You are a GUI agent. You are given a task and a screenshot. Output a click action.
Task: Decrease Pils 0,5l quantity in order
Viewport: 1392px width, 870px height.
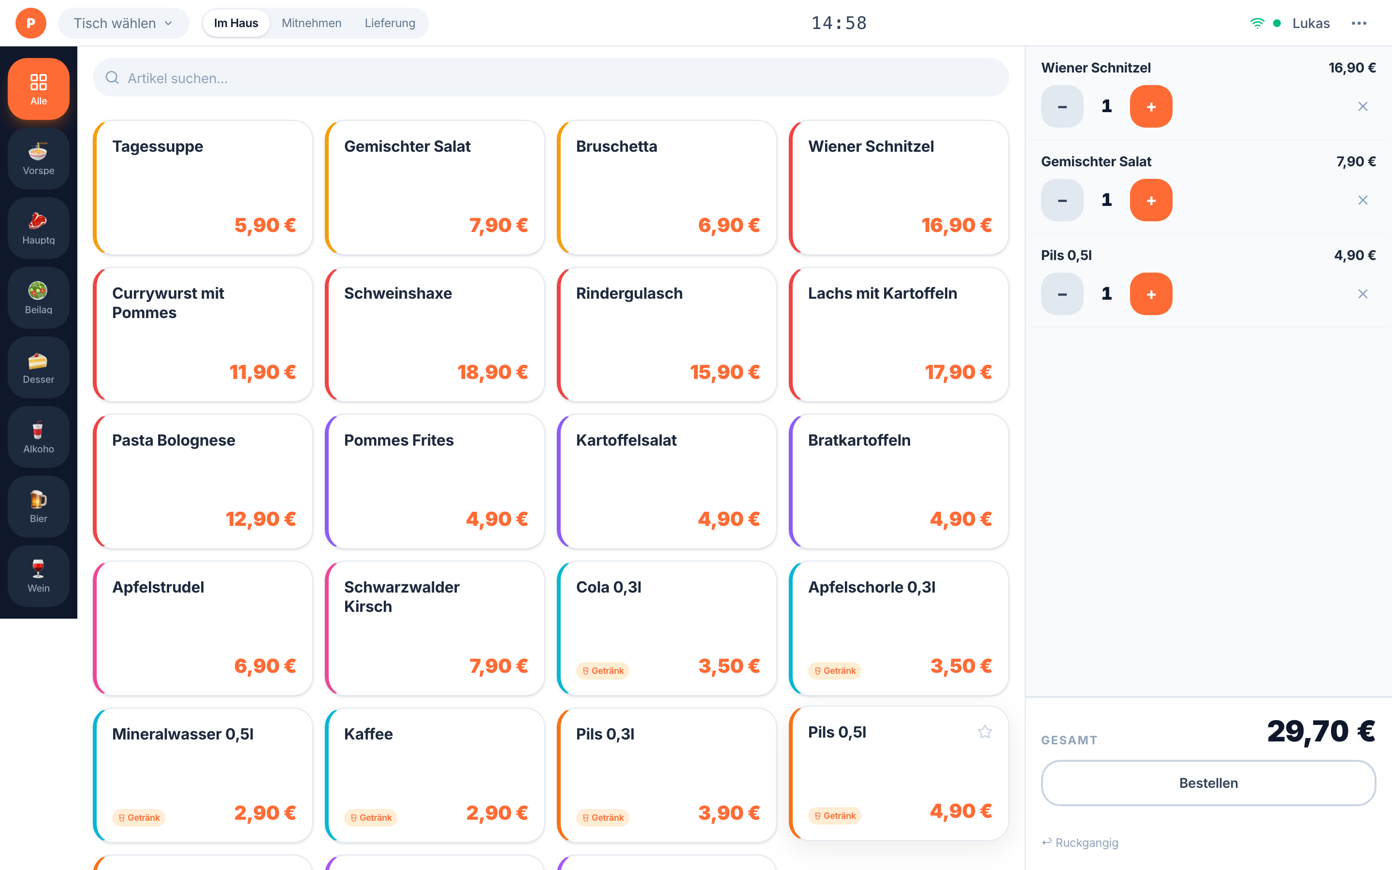click(x=1062, y=294)
